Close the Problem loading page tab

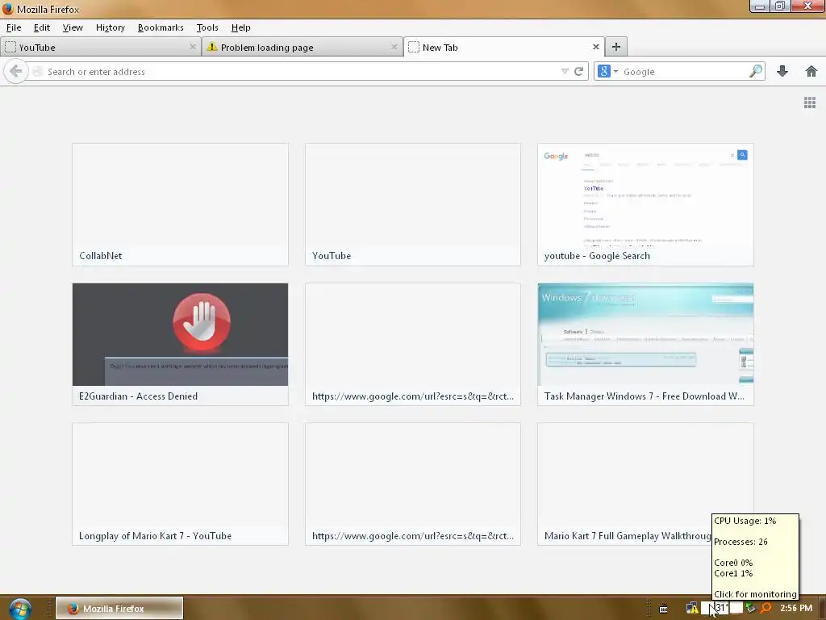[x=394, y=47]
